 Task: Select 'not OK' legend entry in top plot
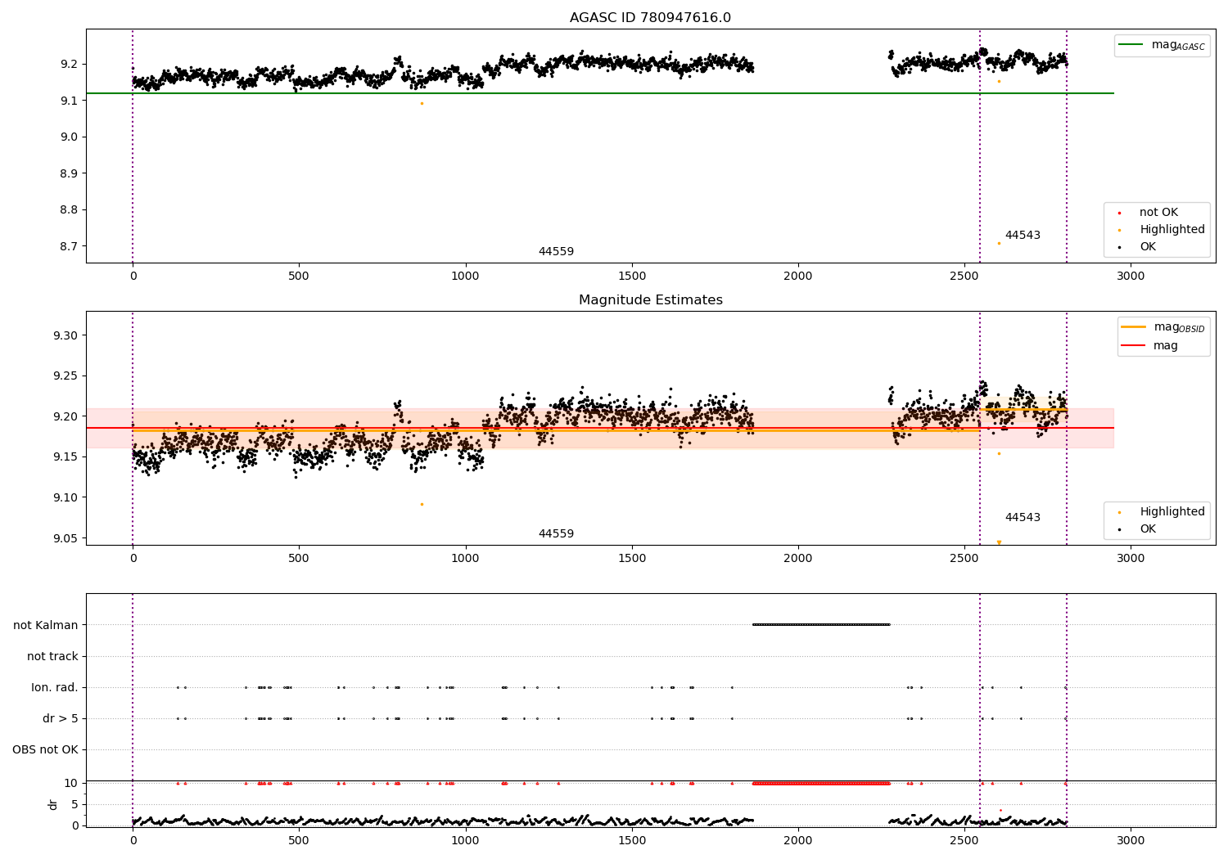[x=1158, y=213]
